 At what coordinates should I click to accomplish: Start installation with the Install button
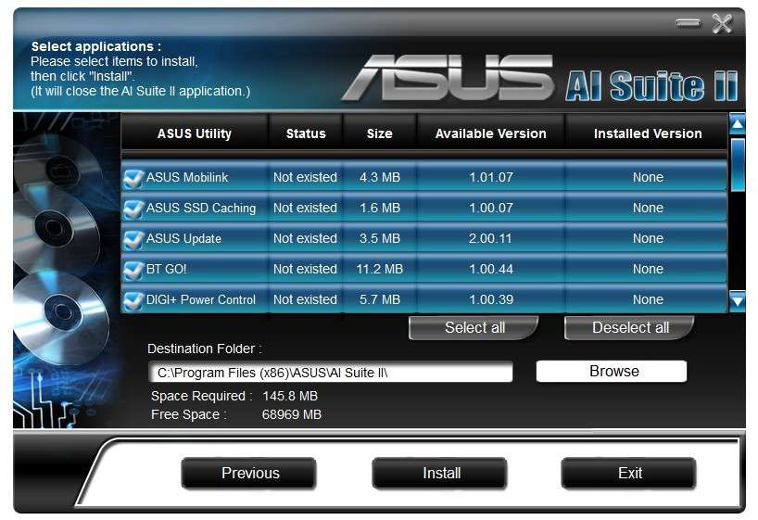440,473
